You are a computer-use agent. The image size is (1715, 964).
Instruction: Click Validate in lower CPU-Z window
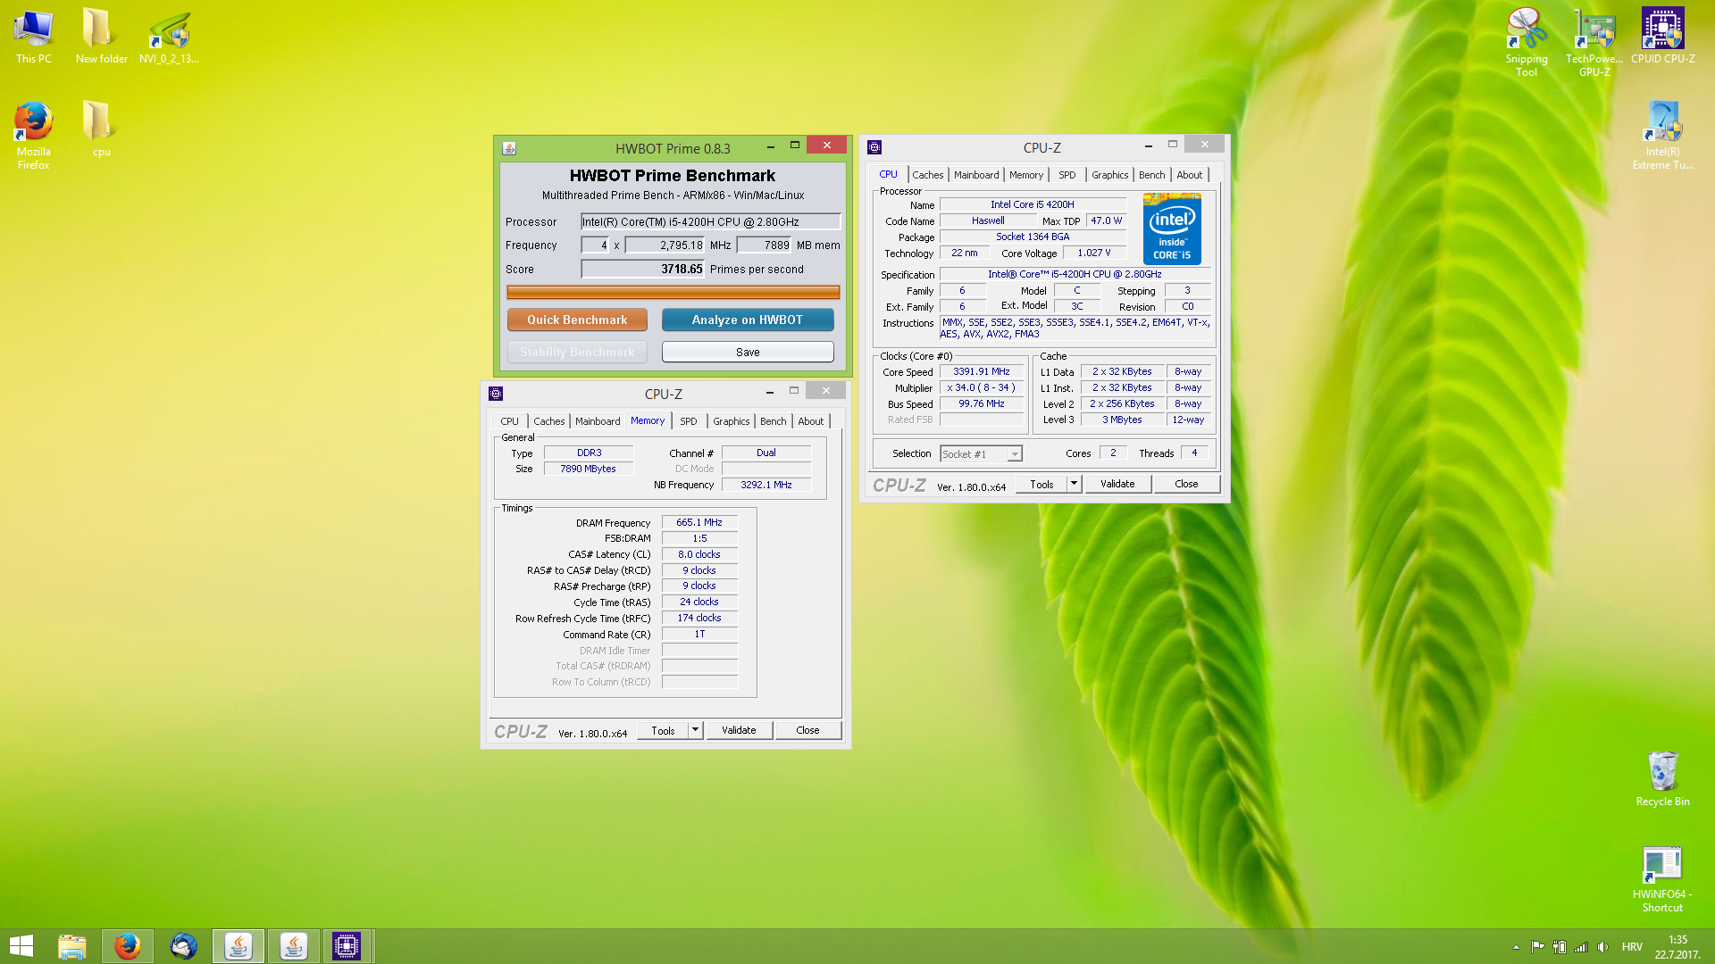[x=739, y=730]
